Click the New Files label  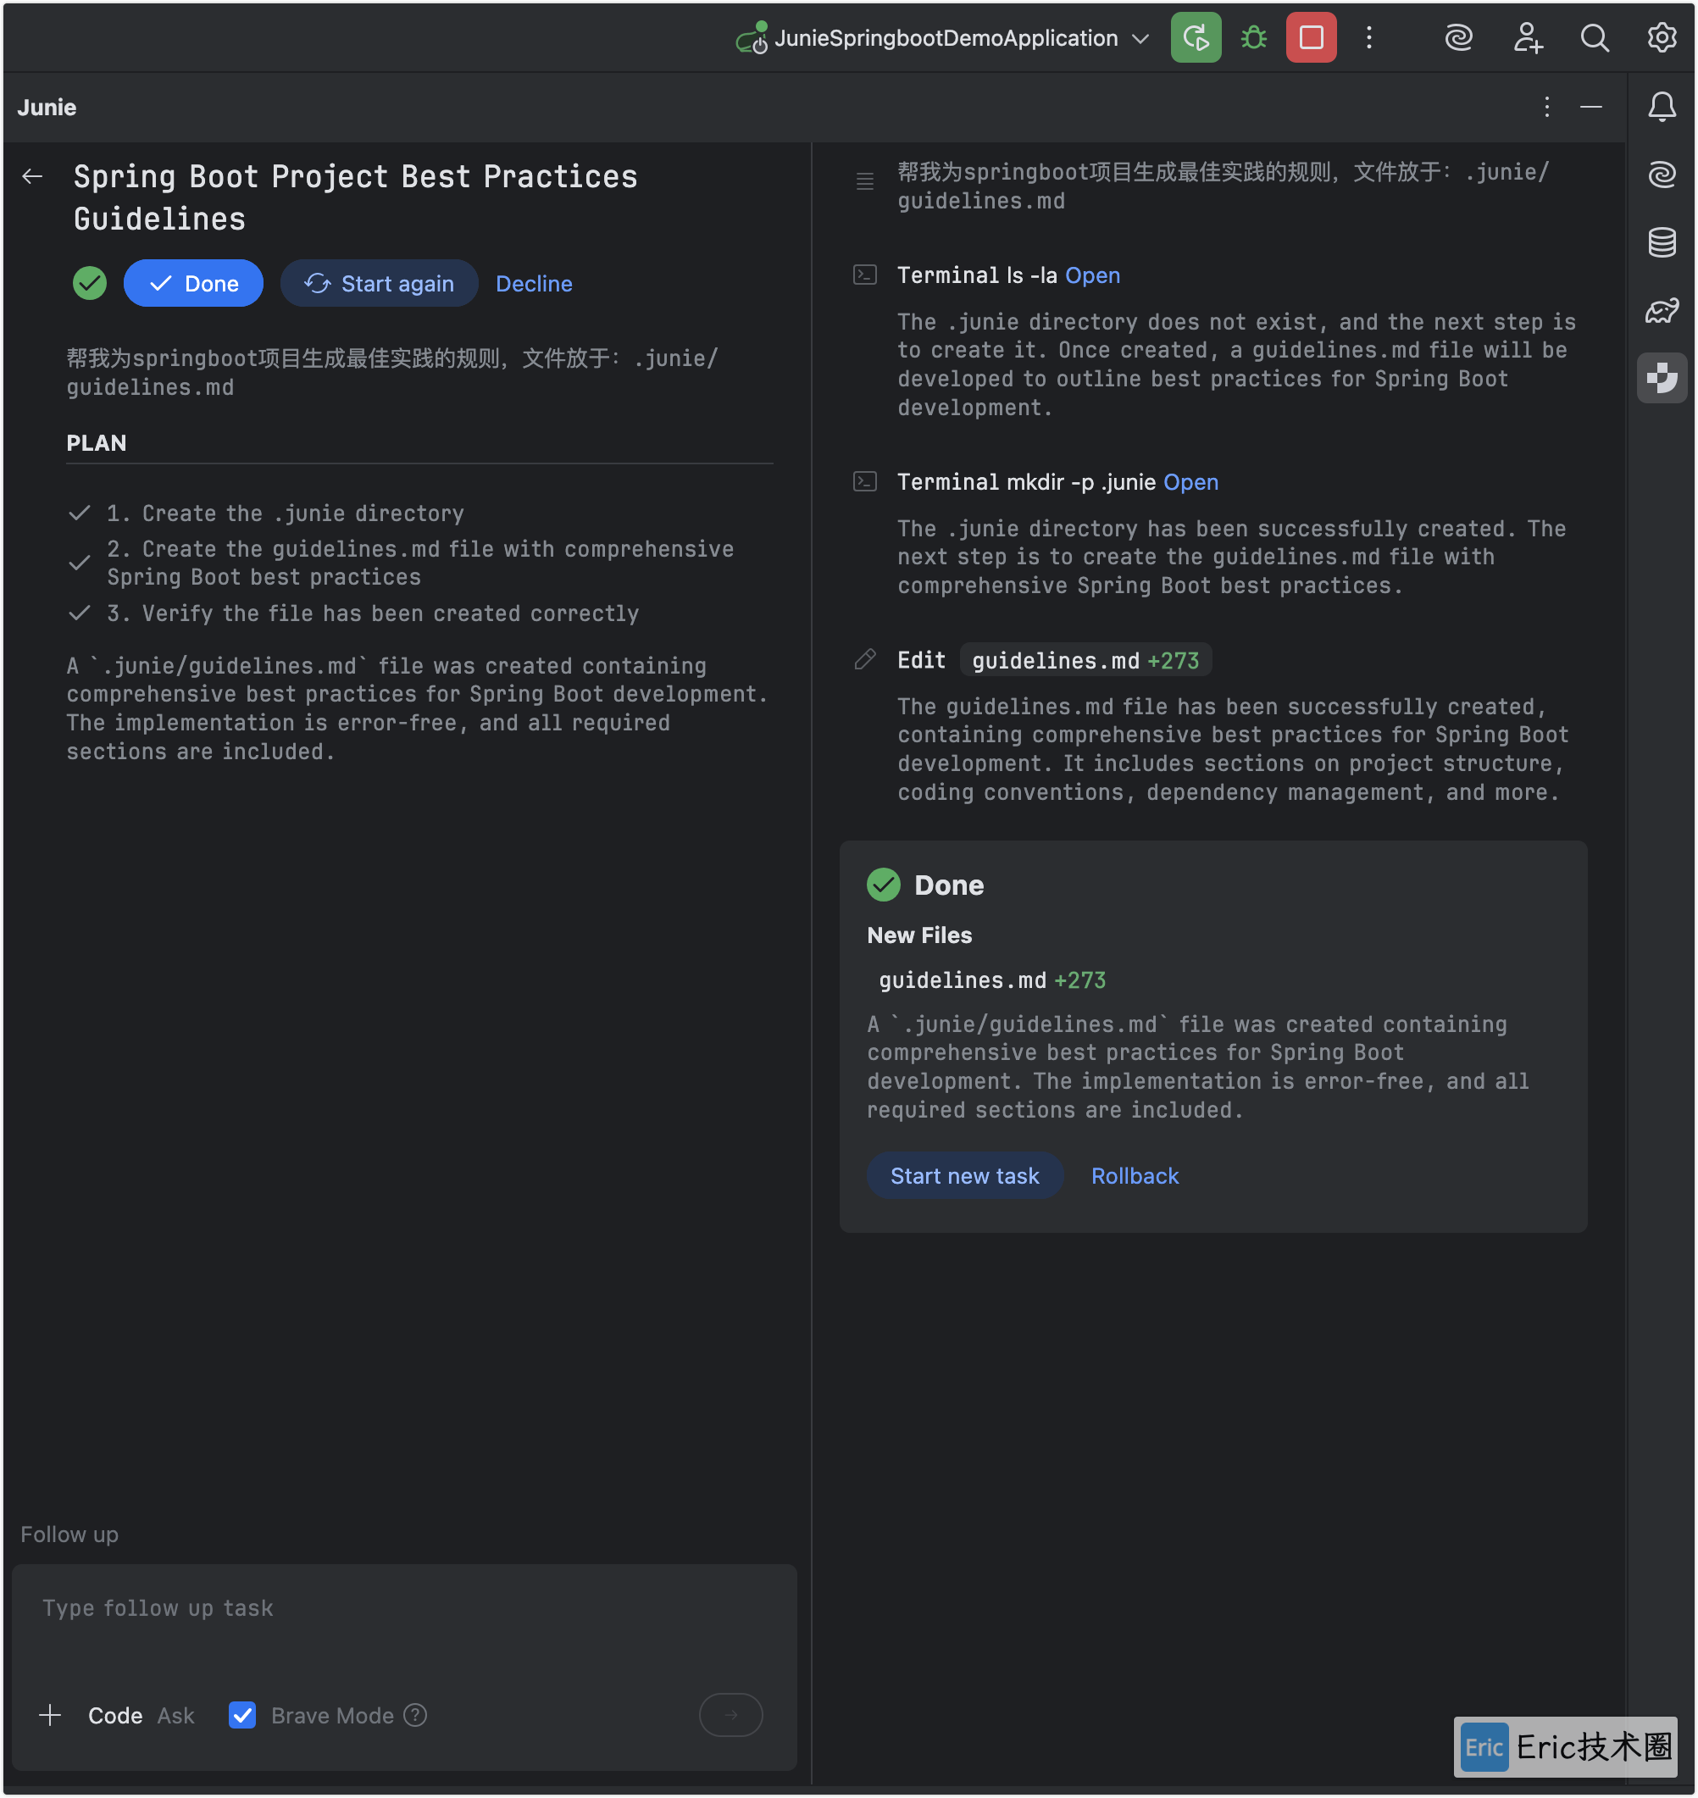coord(918,935)
